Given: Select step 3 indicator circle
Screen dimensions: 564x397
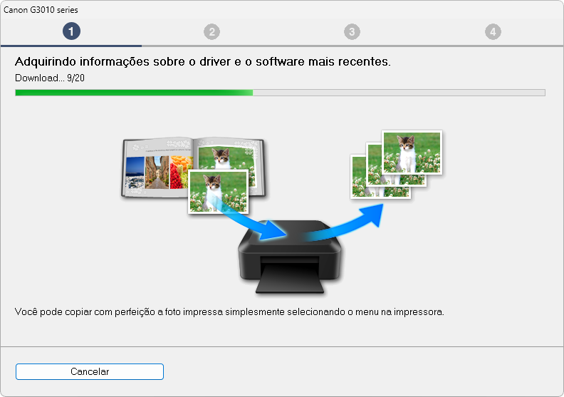Looking at the screenshot, I should [352, 31].
